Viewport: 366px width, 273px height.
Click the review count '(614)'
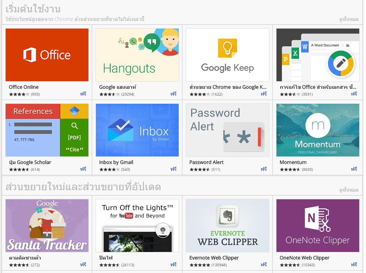35,169
